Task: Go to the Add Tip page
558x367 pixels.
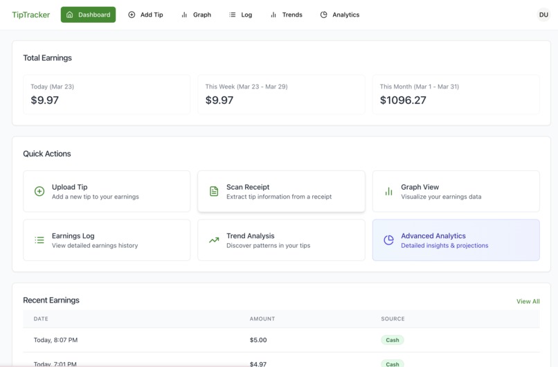Action: (145, 15)
